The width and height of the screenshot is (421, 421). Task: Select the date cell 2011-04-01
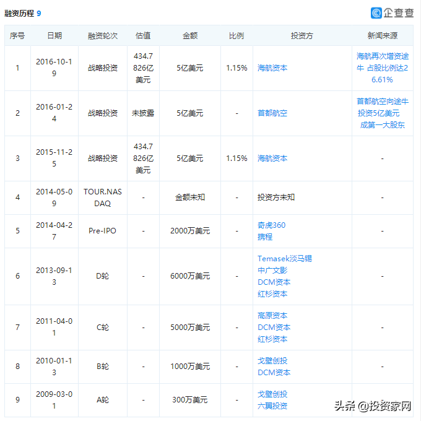(x=54, y=327)
